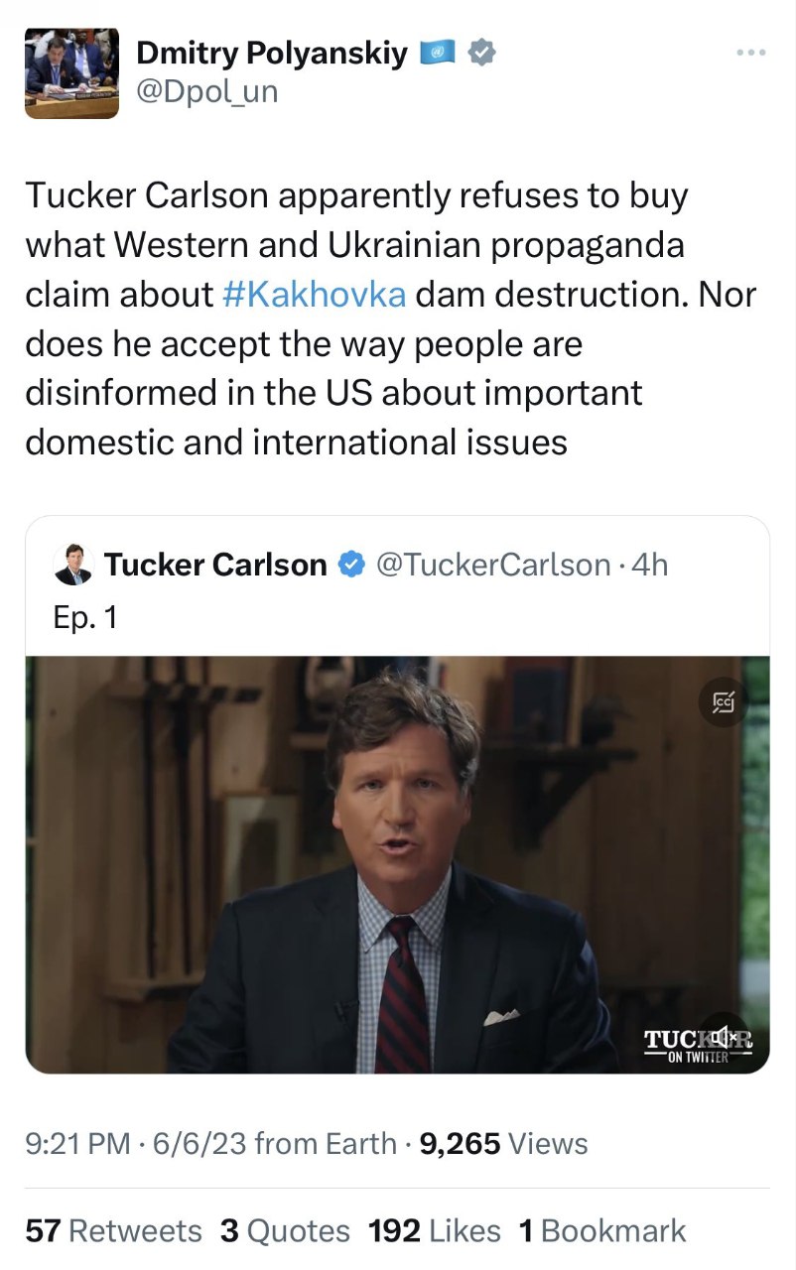
Task: Click the UN flag emoji icon
Action: coord(438,53)
